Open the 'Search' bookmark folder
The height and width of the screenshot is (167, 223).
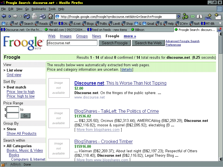[26, 24]
